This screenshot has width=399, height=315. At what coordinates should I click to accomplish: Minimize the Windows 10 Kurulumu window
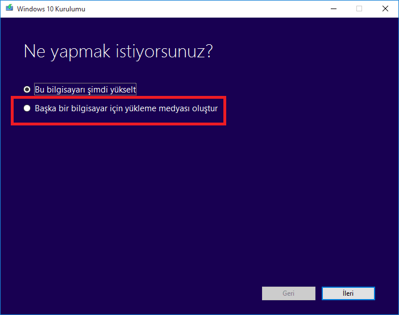point(333,9)
